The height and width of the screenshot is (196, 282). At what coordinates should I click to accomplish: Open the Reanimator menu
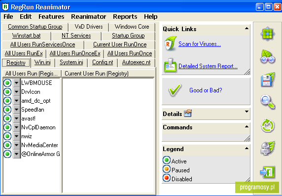pos(88,17)
